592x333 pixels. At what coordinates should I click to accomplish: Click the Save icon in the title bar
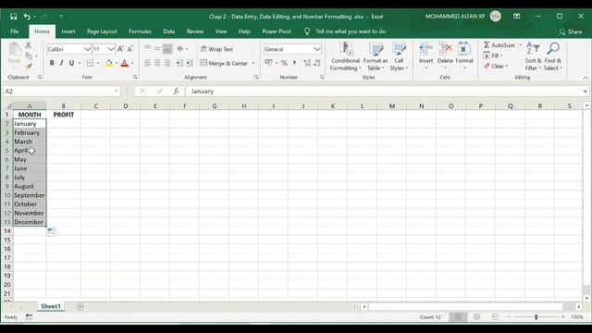[x=14, y=17]
